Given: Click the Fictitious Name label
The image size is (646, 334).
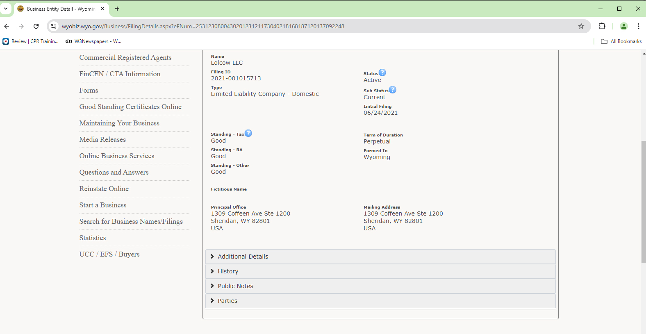Looking at the screenshot, I should [229, 189].
